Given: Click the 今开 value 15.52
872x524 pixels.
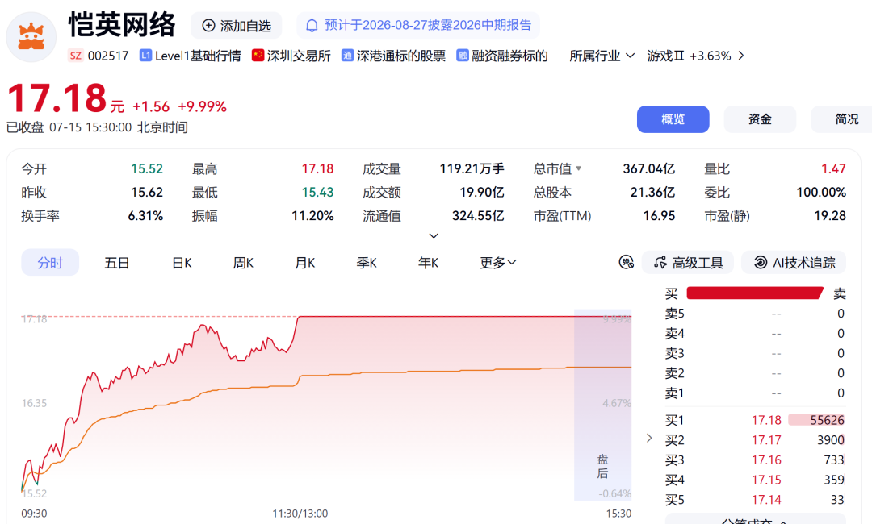Looking at the screenshot, I should click(147, 168).
